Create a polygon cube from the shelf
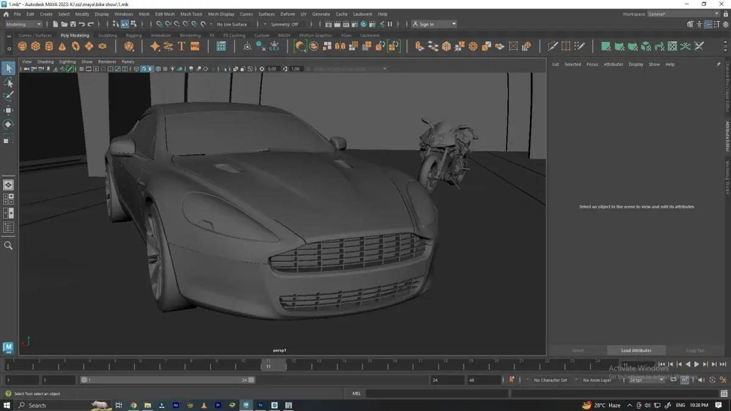This screenshot has height=411, width=731. (36, 46)
